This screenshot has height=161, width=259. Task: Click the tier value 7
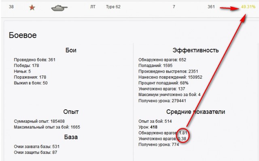174,7
